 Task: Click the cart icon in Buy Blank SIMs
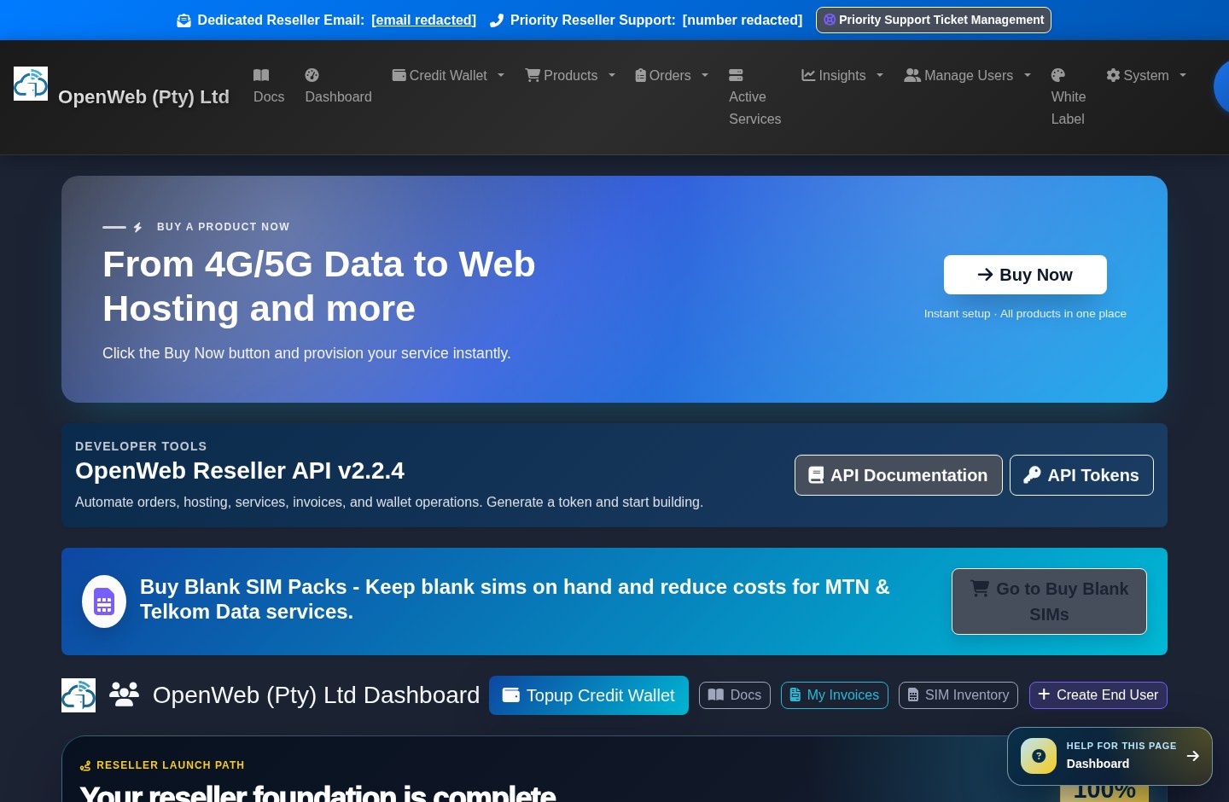(980, 588)
